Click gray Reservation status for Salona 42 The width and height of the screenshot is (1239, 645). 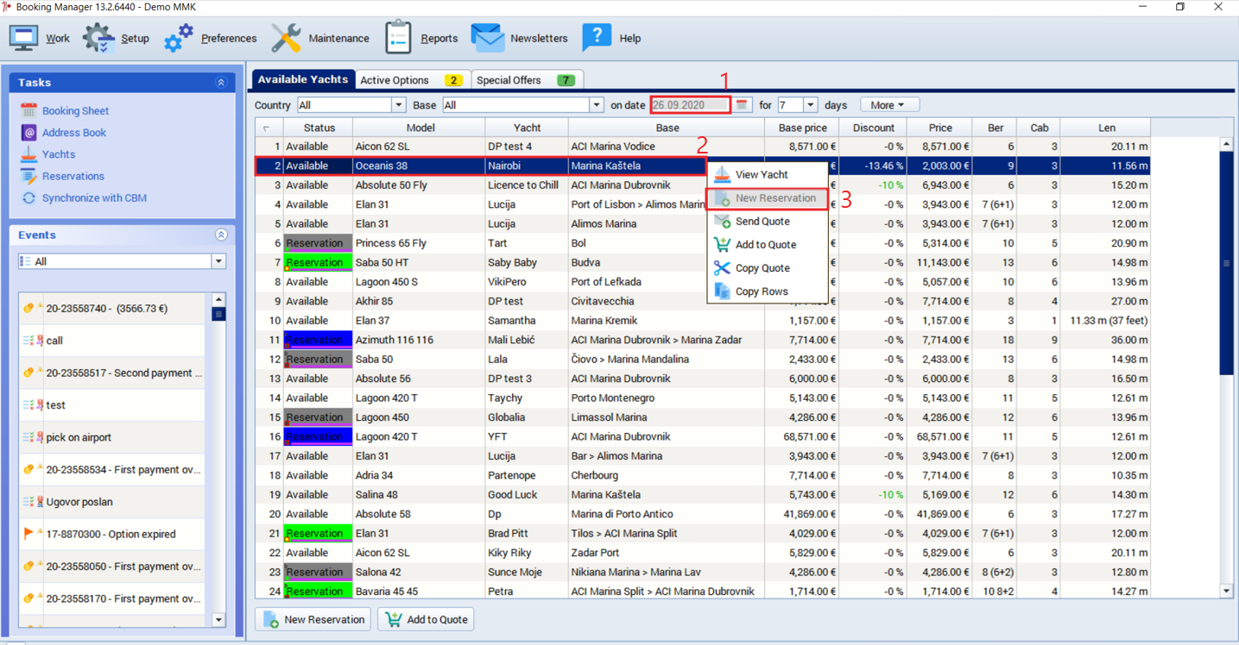[318, 572]
